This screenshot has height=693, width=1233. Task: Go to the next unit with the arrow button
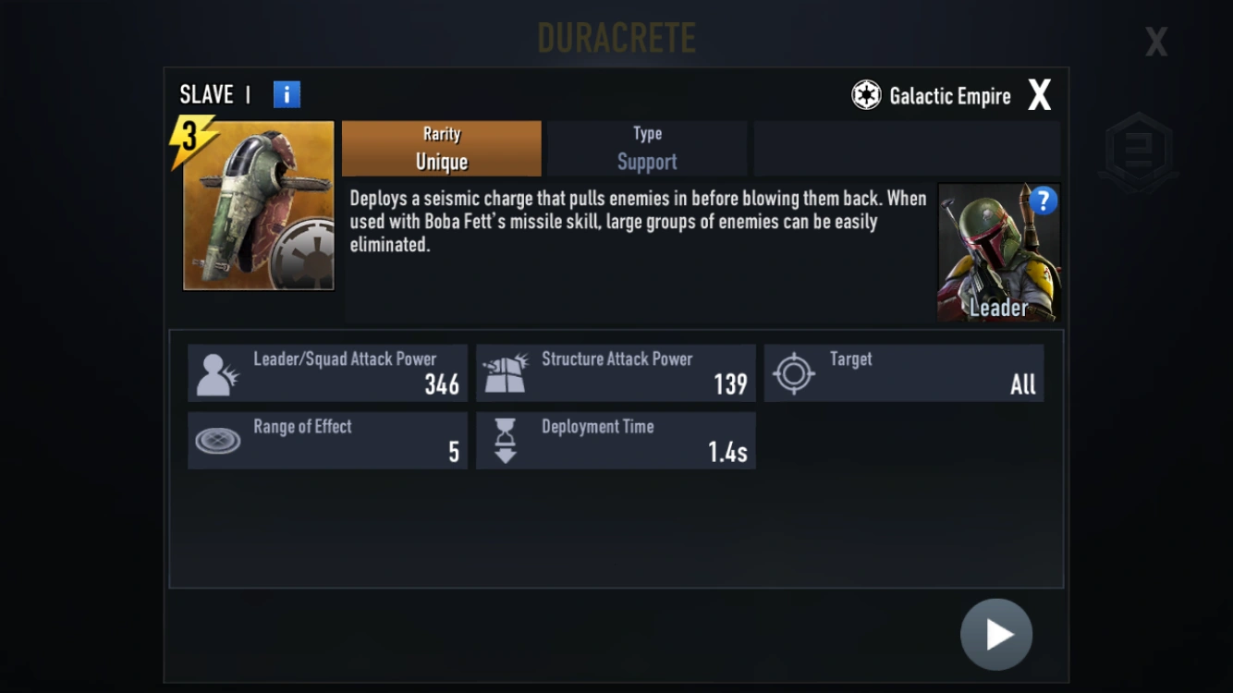(x=996, y=635)
